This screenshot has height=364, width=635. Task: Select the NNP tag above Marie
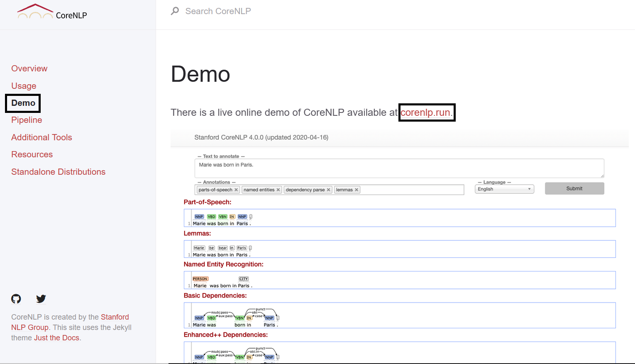[x=199, y=216]
